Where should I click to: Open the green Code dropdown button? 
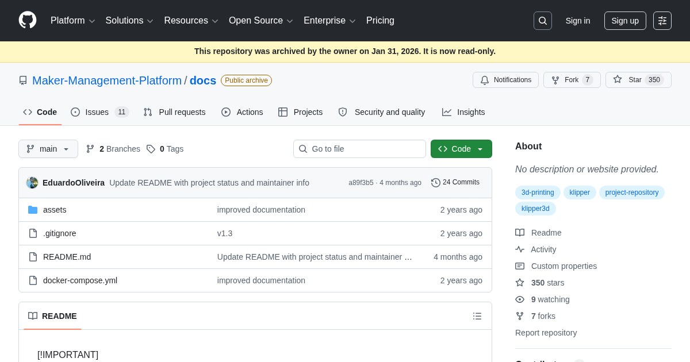click(x=461, y=149)
